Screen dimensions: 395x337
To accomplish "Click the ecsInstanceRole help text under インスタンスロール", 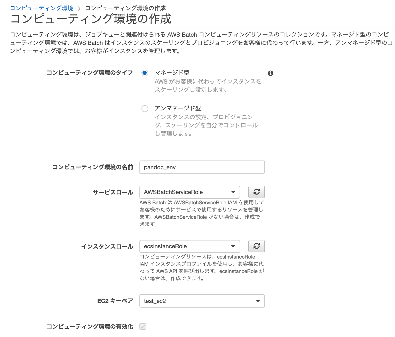I will pos(202,267).
